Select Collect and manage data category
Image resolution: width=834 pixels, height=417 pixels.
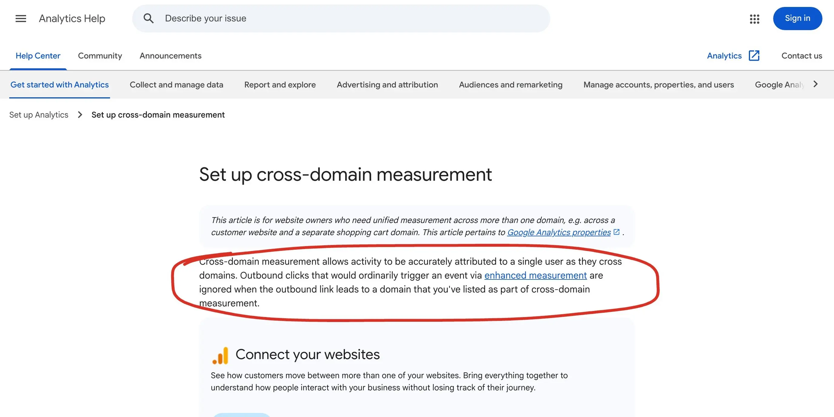176,85
